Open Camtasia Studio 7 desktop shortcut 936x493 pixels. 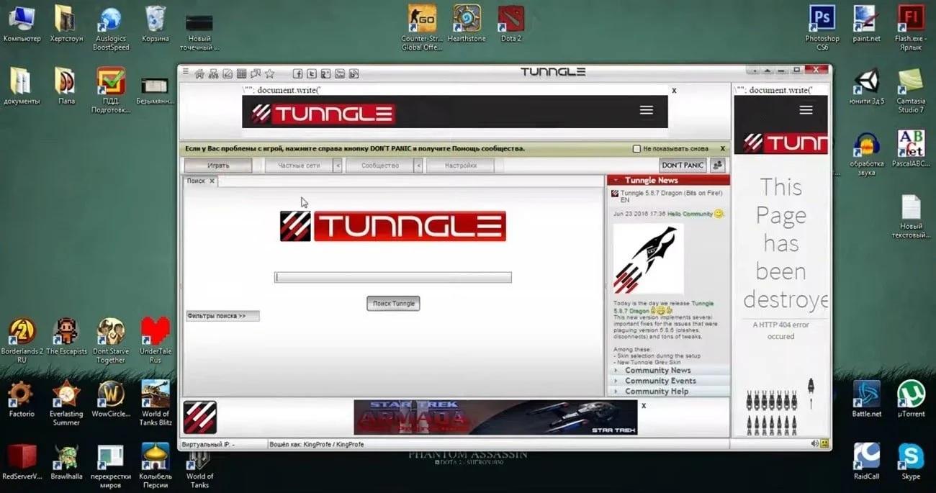[911, 91]
